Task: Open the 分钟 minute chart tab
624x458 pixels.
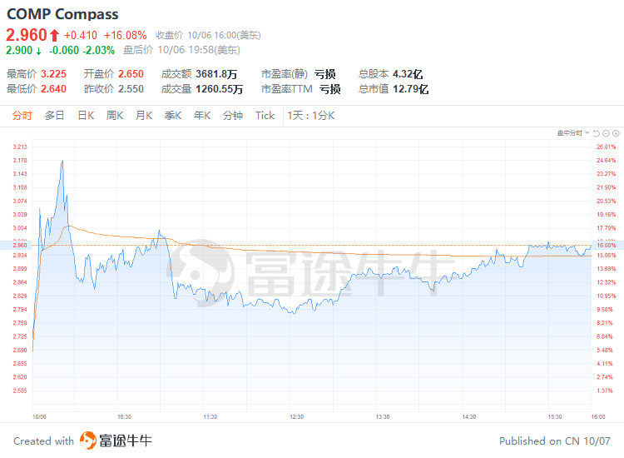Action: 233,116
